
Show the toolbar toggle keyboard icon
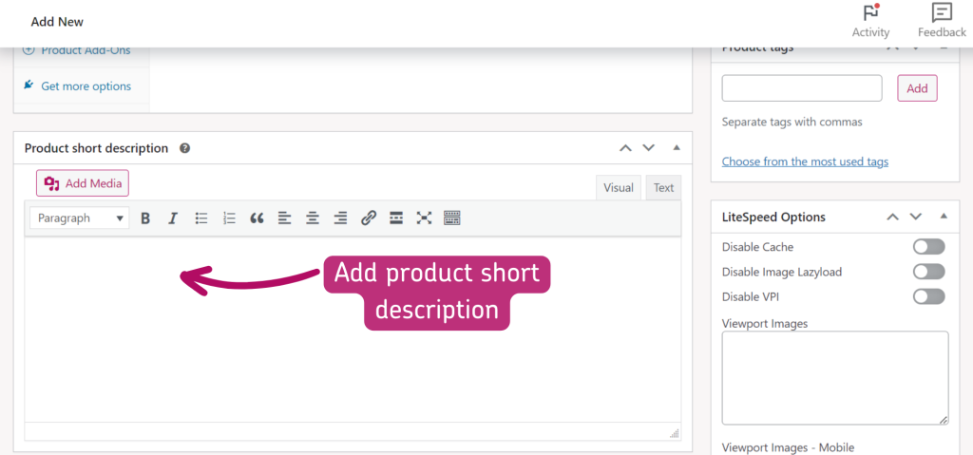click(x=452, y=218)
